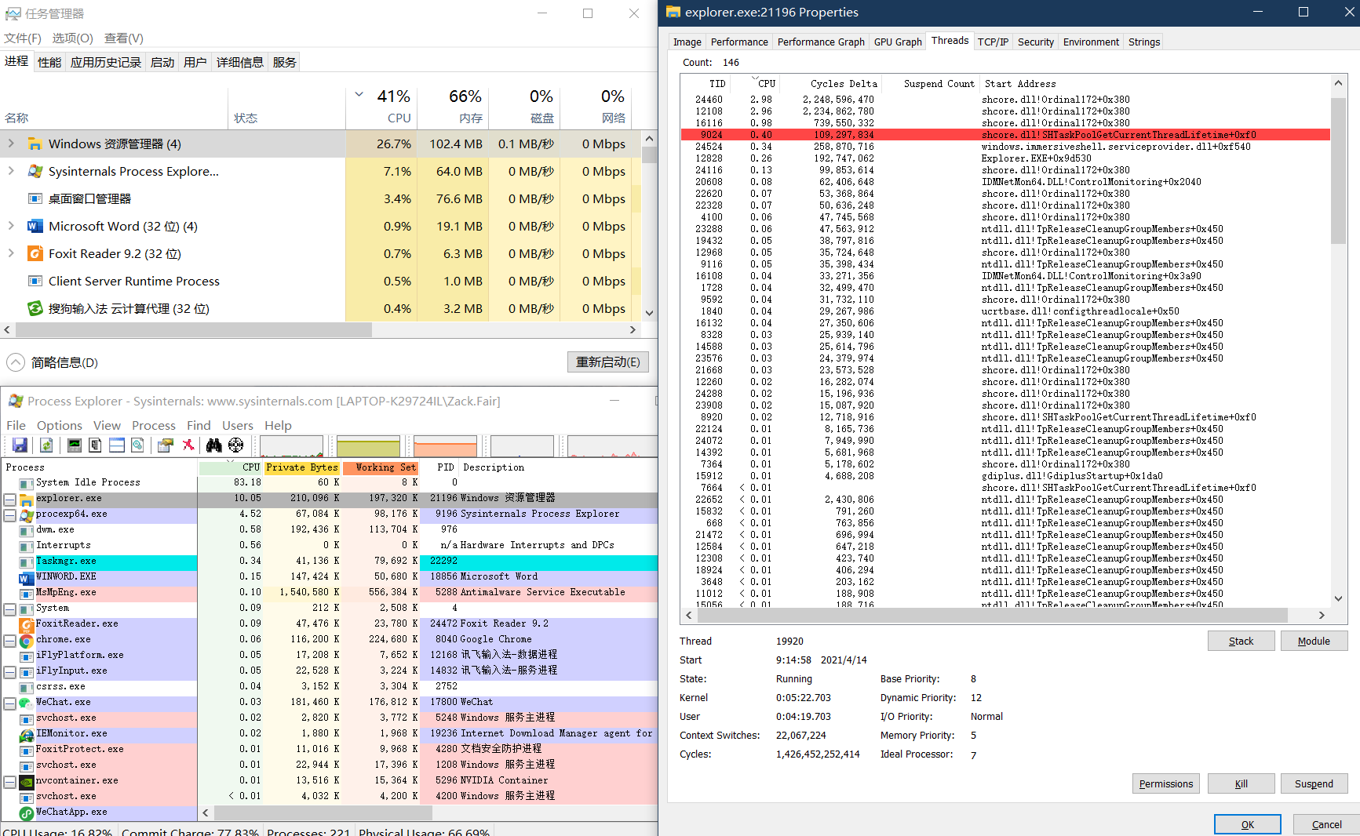This screenshot has height=836, width=1360.
Task: Expand Foxit Reader 9.2 group in Task Manager
Action: click(11, 253)
